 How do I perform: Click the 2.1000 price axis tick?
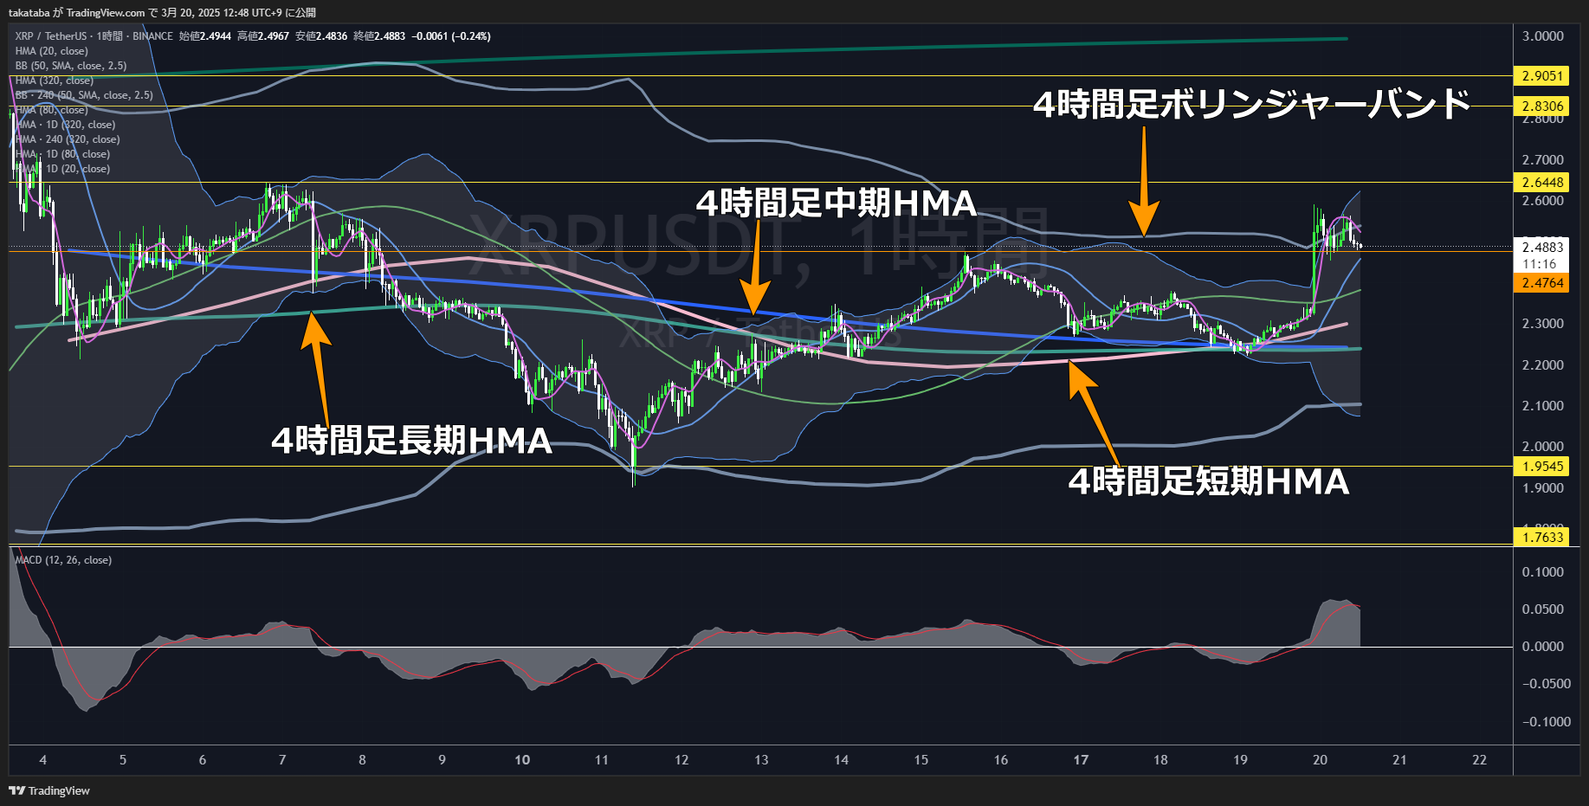(1543, 406)
